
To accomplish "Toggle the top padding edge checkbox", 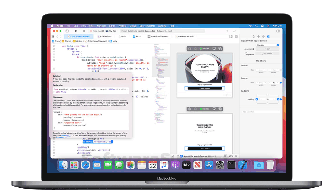I will click(x=267, y=95).
